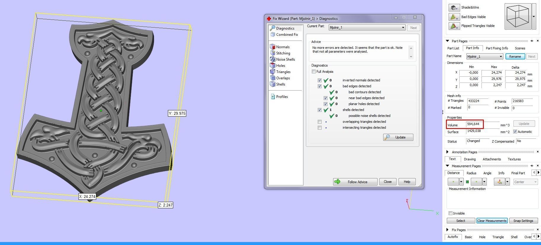Click the first measurement point button
Viewport: 541px width, 245px height.
(x=453, y=182)
